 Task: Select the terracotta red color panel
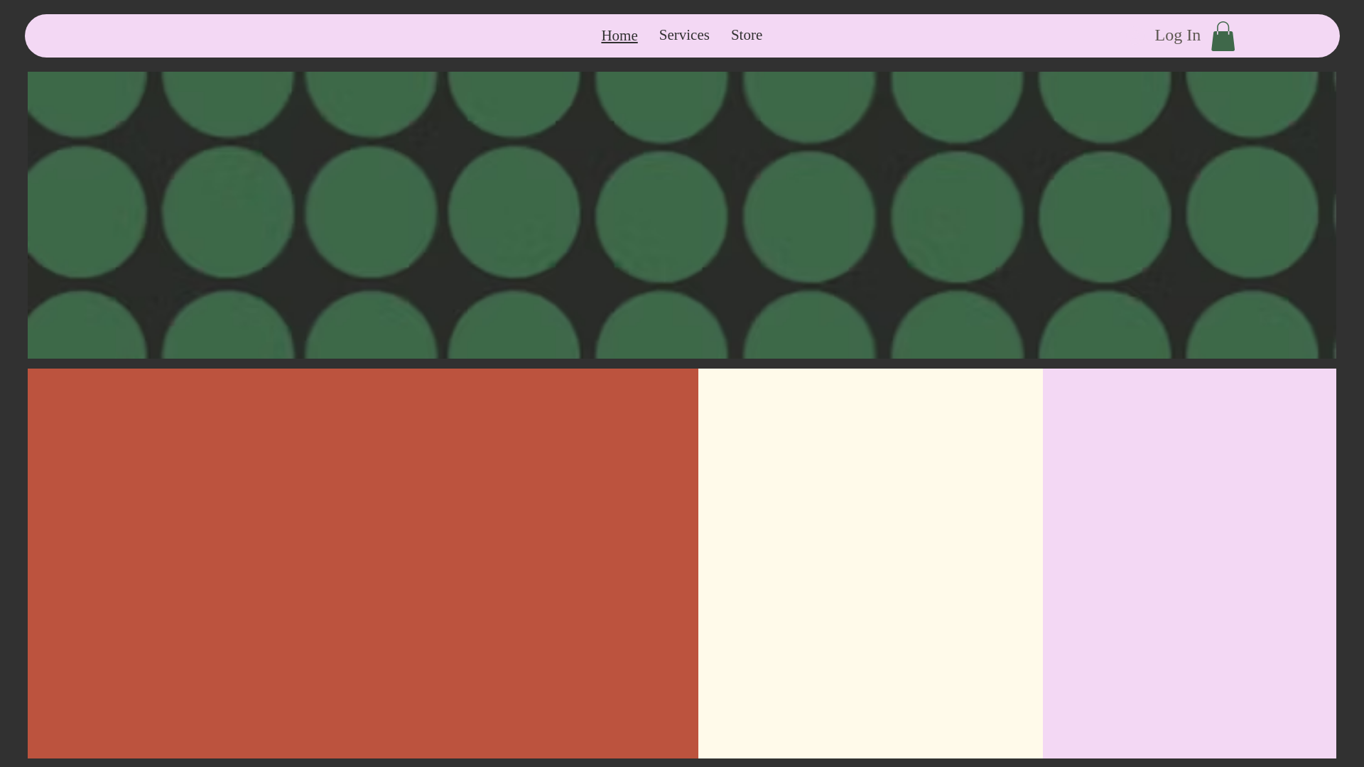click(362, 562)
